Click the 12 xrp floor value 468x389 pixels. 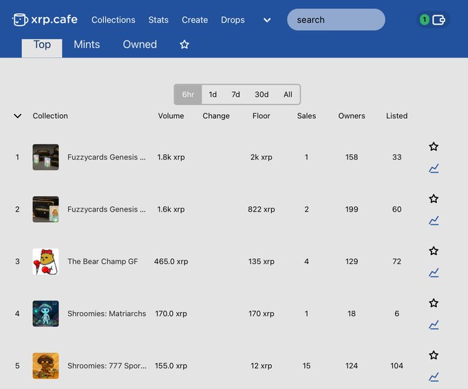pyautogui.click(x=261, y=366)
